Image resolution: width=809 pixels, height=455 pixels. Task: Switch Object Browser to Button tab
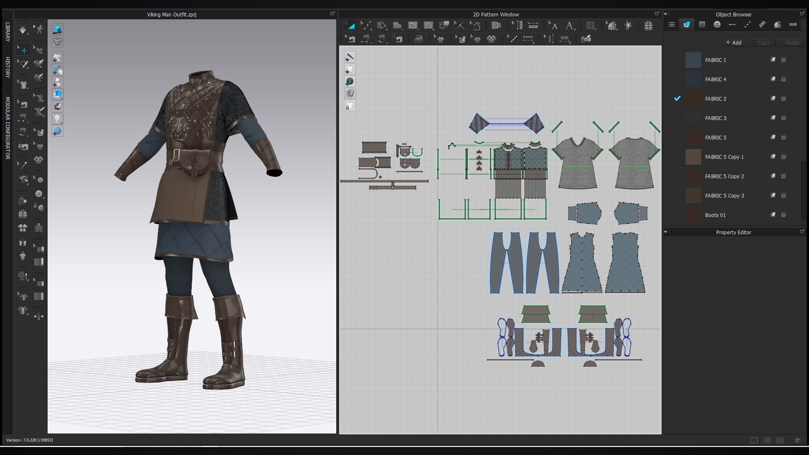[x=717, y=25]
